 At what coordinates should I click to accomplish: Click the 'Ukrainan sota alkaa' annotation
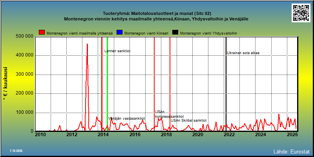point(243,53)
